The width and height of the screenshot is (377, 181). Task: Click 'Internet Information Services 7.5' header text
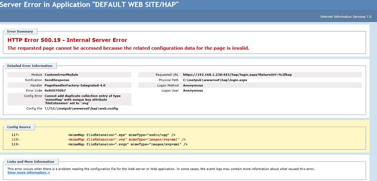[346, 17]
